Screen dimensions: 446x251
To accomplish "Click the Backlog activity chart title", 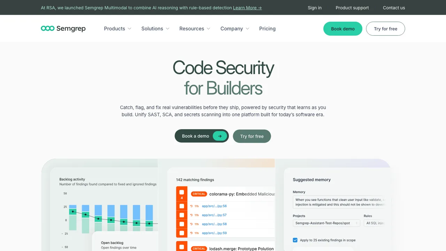I will coord(72,180).
